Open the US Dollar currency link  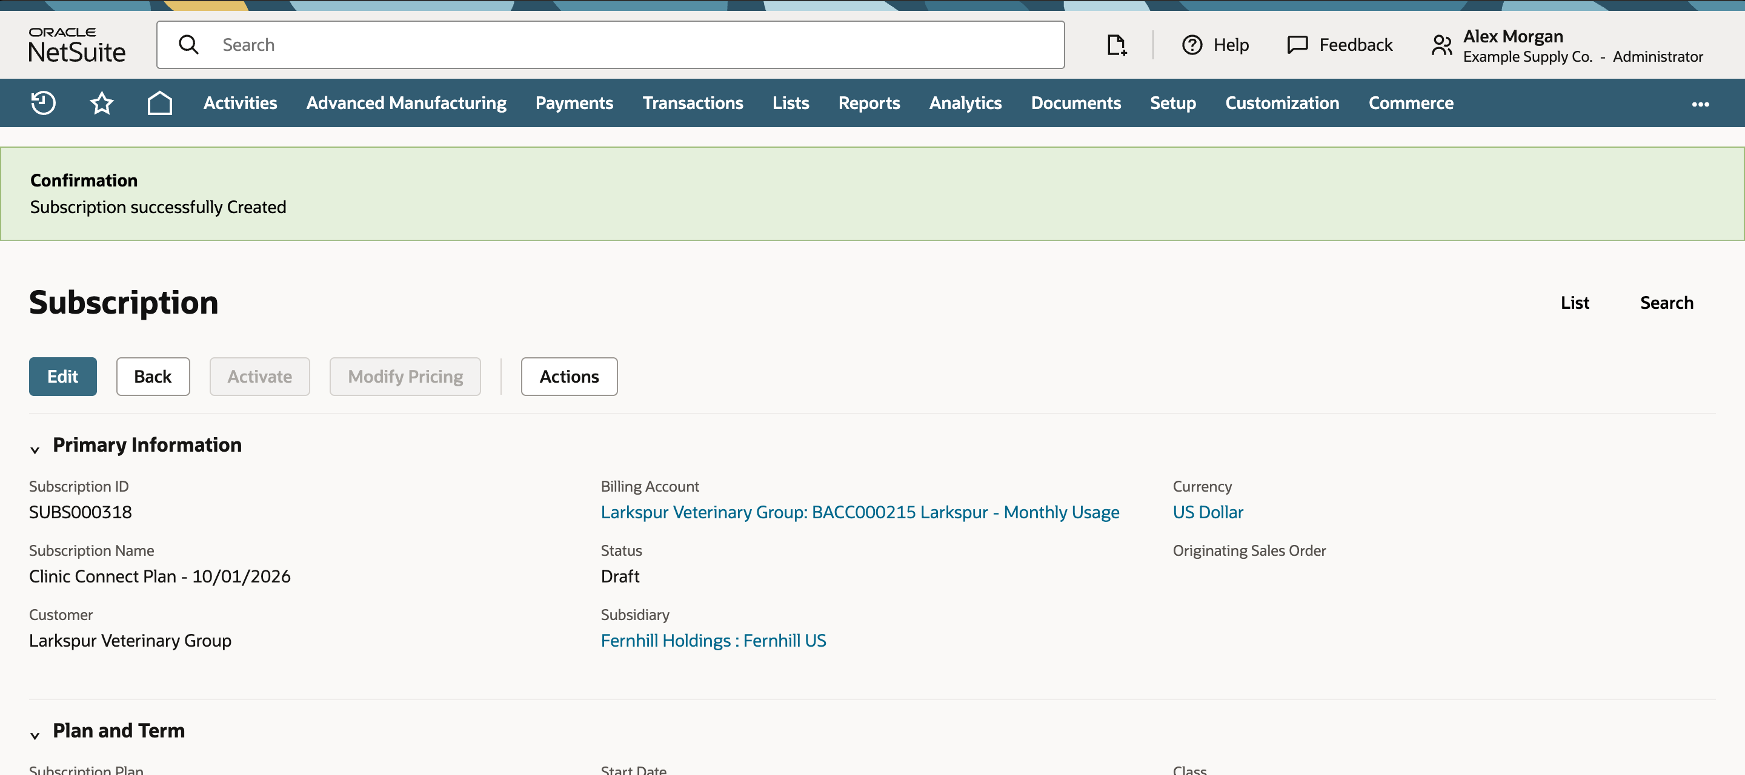point(1208,512)
